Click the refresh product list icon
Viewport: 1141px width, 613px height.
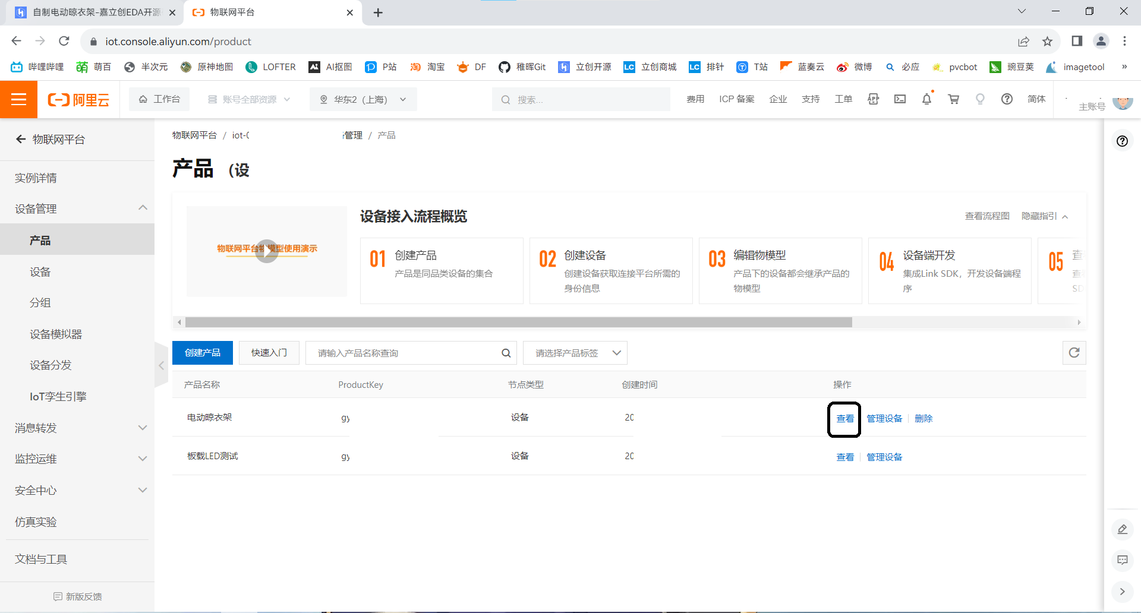1074,353
